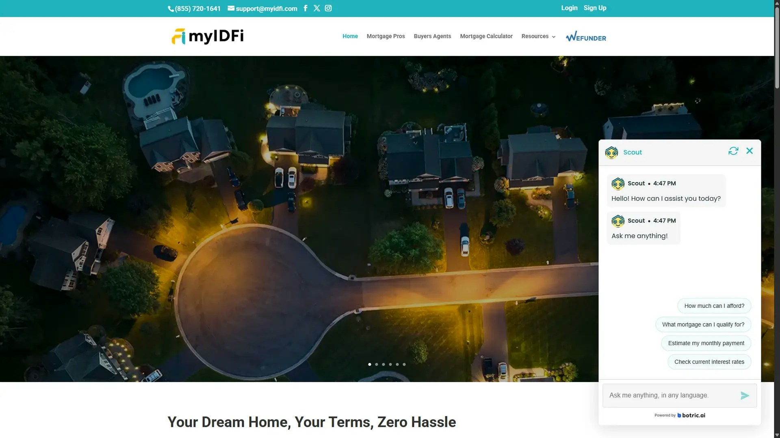Close the Scout chat widget
Screen dimensions: 780x438
click(750, 151)
